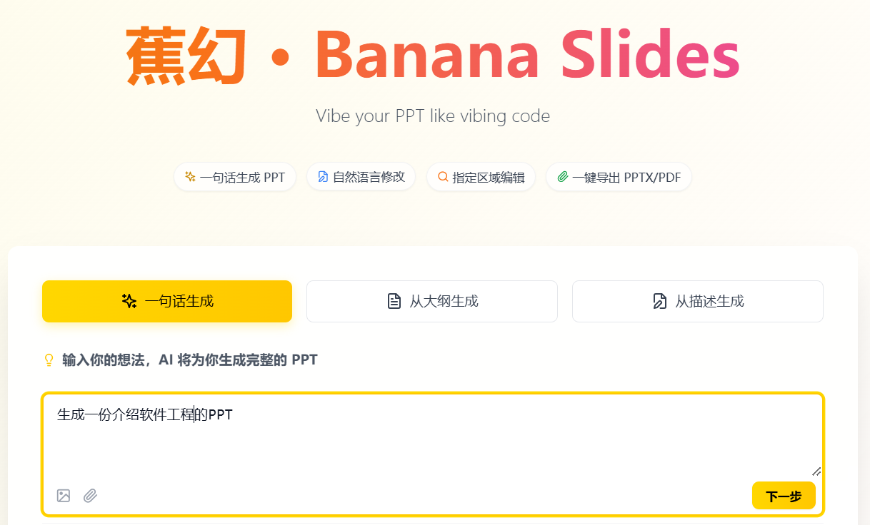Screen dimensions: 870x525
Task: Click the 蕉幻 · Banana Slides title
Action: [433, 56]
